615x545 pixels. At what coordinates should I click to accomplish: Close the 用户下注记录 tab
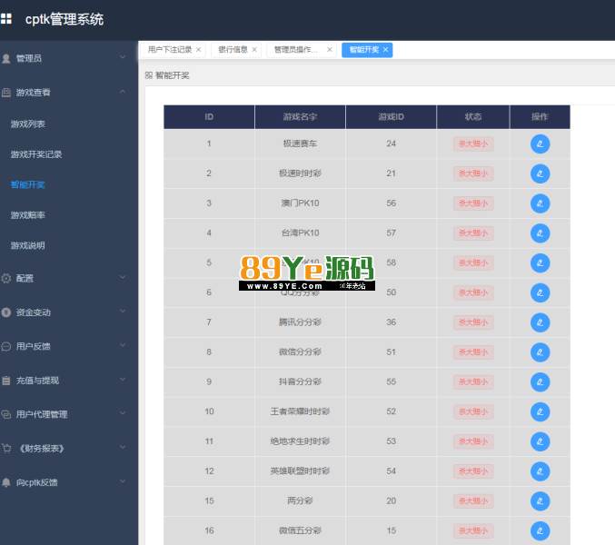198,50
